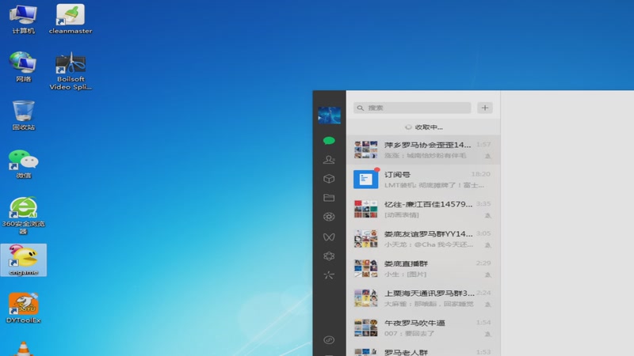
Task: Click the muted bell on 萍乡罗马协会 row
Action: [487, 156]
